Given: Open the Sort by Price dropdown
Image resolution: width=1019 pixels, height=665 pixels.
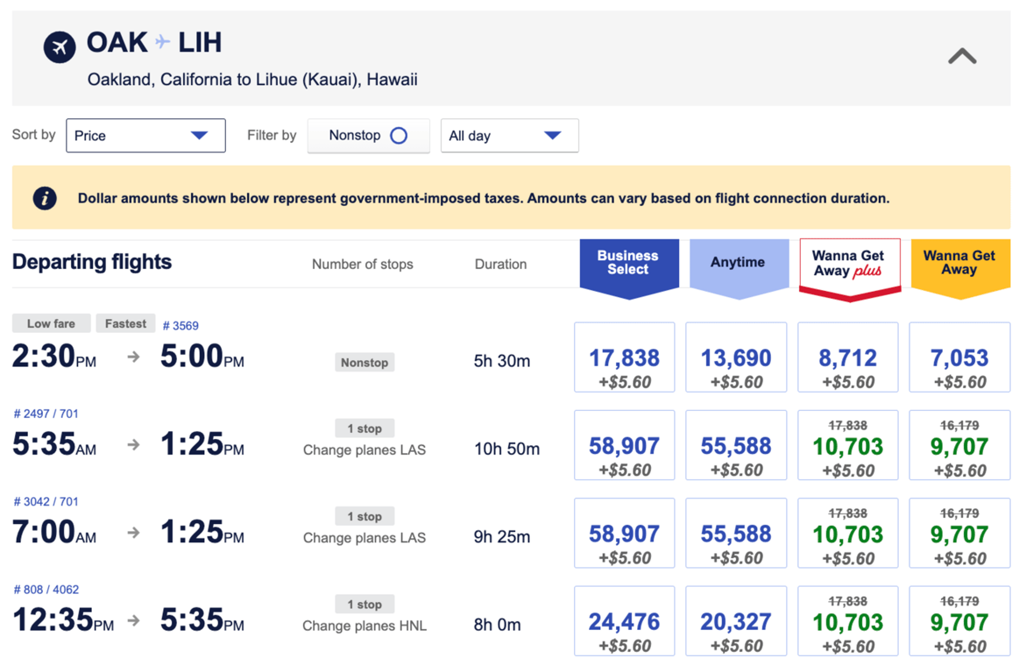Looking at the screenshot, I should pos(146,136).
